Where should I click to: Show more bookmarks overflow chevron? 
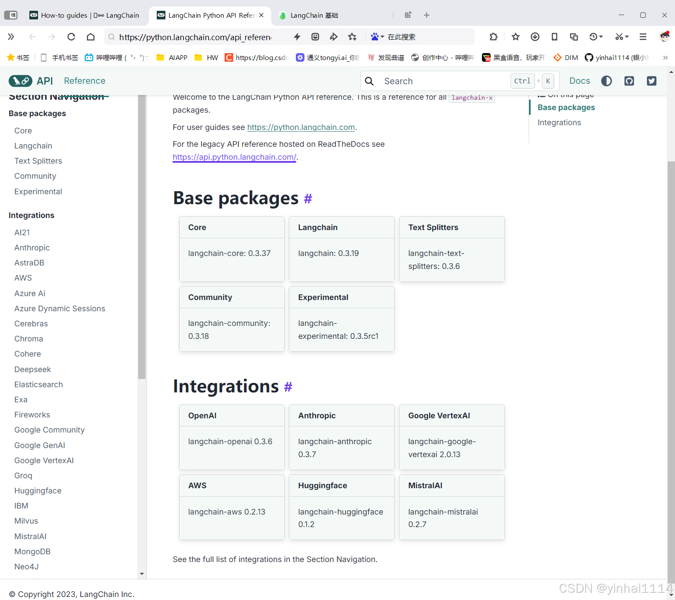pos(665,57)
